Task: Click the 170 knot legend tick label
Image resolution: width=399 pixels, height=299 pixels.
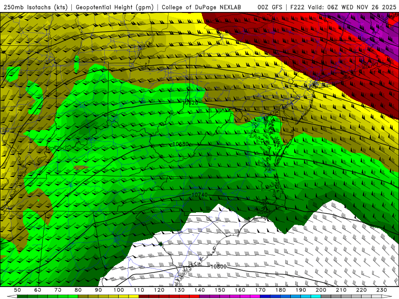Action: point(260,290)
